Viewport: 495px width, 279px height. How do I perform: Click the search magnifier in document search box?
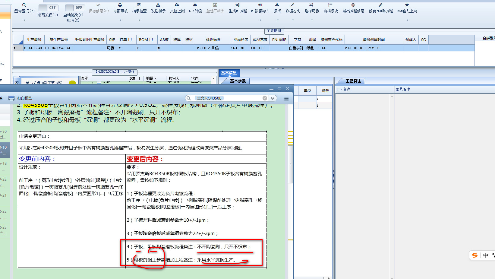coord(189,98)
